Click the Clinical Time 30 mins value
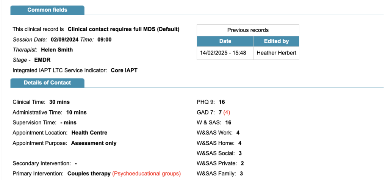Viewport: 388px width, 180px height. (59, 102)
